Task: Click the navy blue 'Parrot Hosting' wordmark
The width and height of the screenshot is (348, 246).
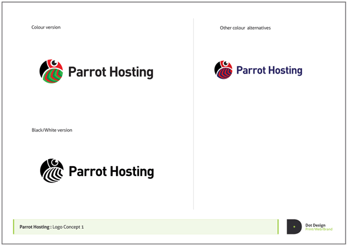Action: [x=269, y=71]
